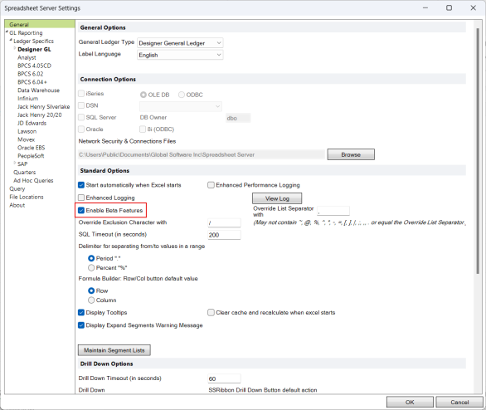This screenshot has height=410, width=486.
Task: Click the Drill Down Timeout field
Action: click(x=224, y=378)
